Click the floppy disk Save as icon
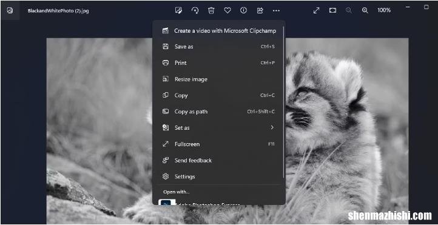Screen dimensions: 438x225 pyautogui.click(x=166, y=47)
